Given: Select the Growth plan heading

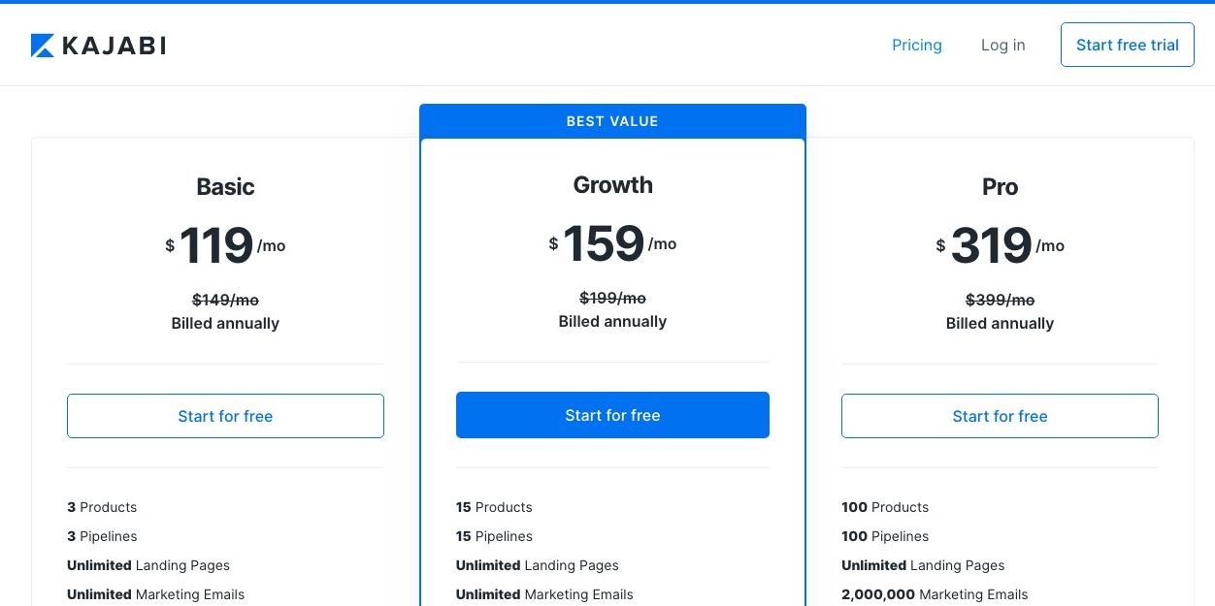Looking at the screenshot, I should coord(612,184).
